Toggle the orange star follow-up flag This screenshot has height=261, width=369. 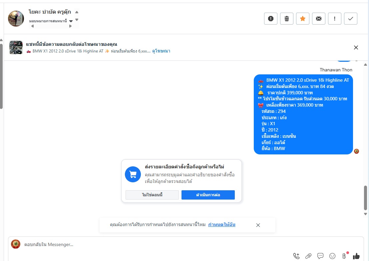[303, 19]
